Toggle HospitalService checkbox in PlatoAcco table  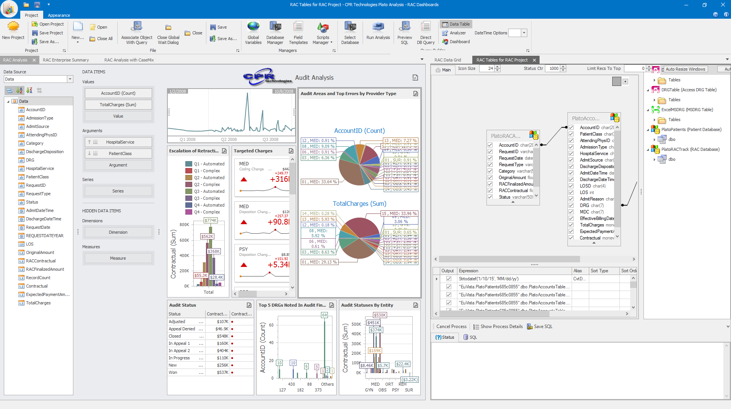[571, 154]
